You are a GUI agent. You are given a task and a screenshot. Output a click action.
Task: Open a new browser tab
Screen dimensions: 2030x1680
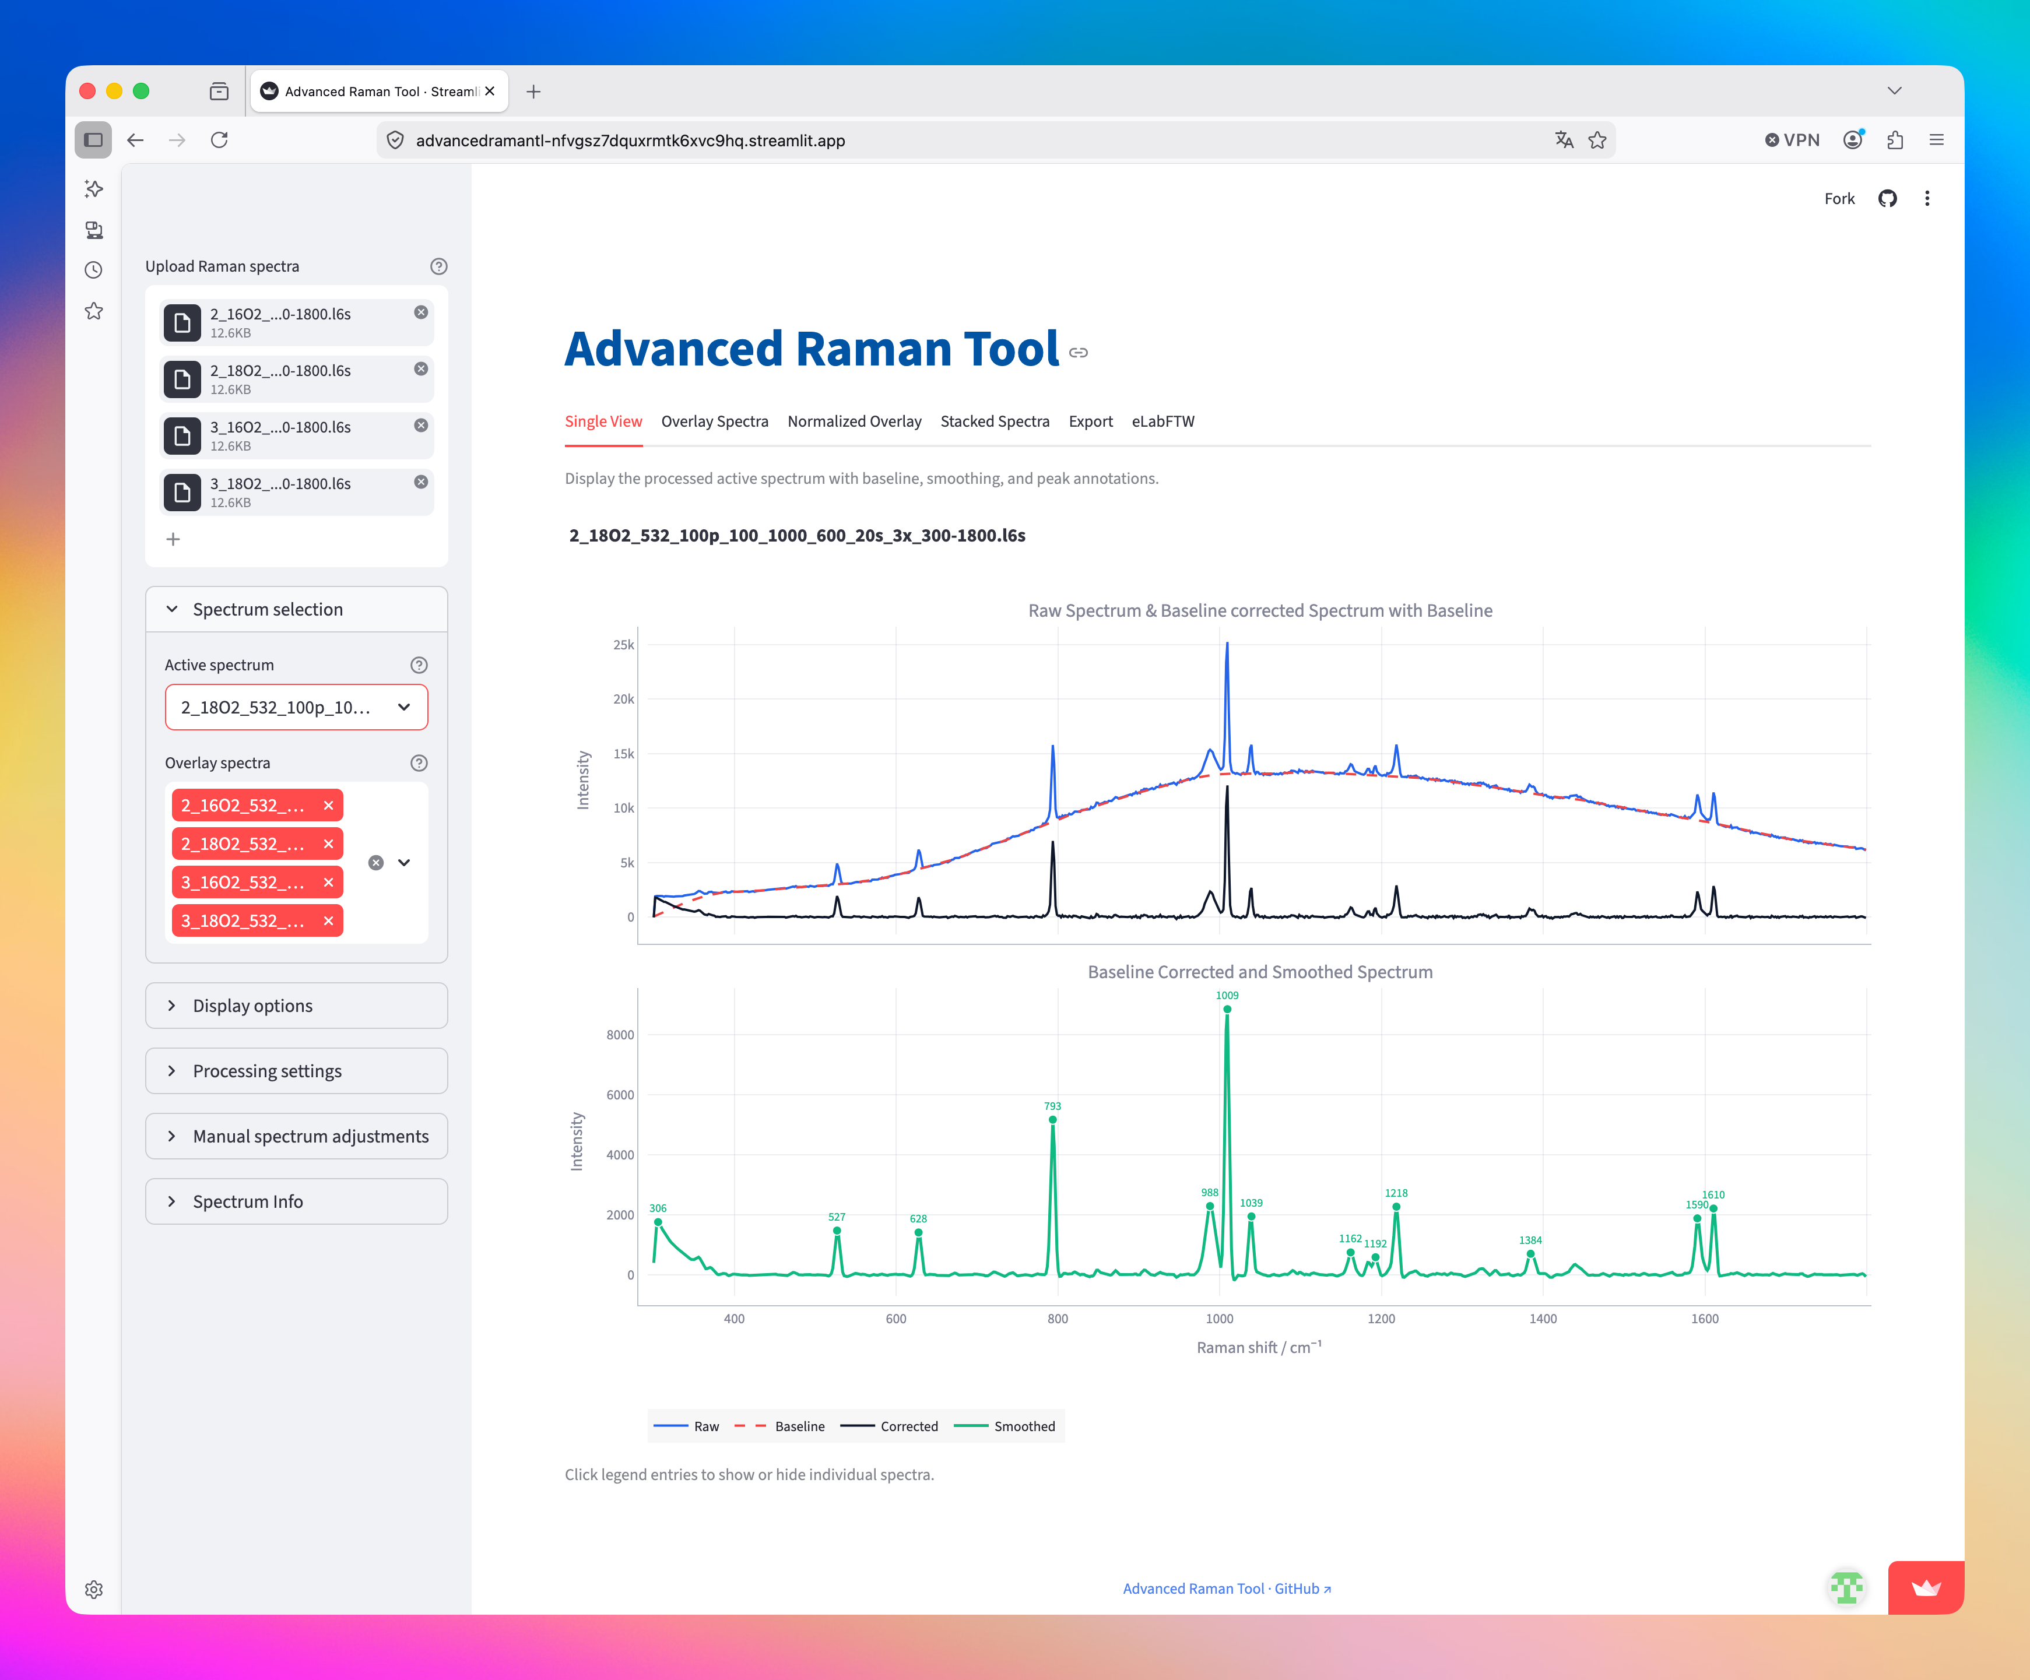[x=533, y=92]
